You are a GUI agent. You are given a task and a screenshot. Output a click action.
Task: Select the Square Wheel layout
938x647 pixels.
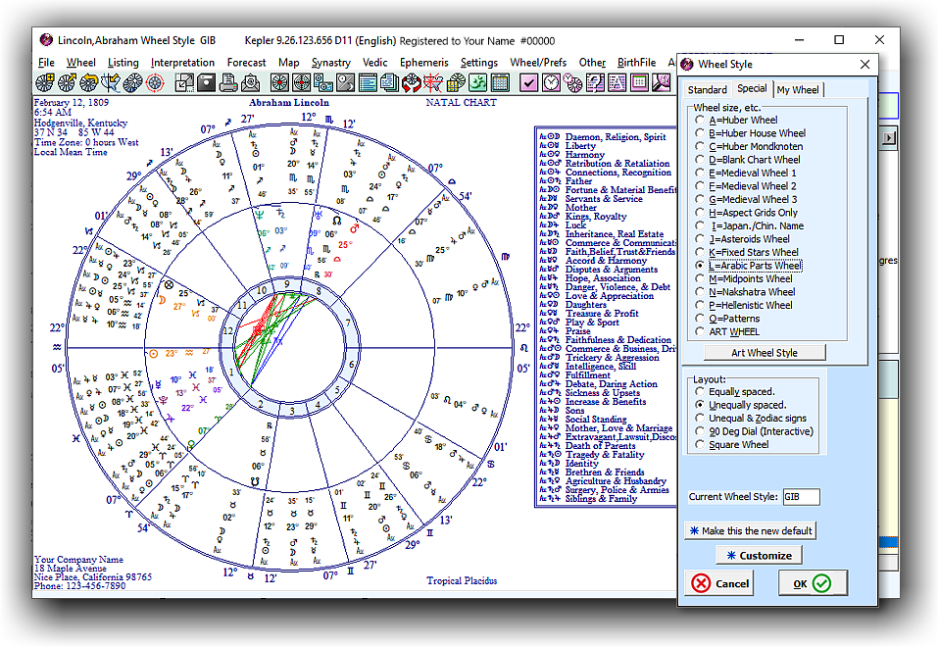(x=699, y=444)
